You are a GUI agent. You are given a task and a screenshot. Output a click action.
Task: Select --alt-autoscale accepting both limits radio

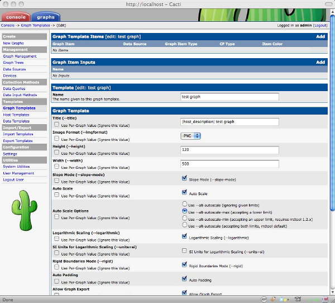pos(185,225)
